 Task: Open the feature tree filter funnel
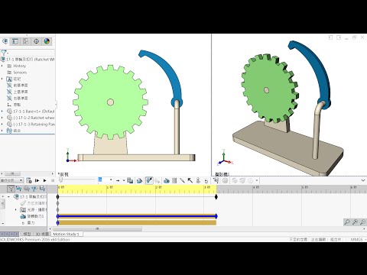coord(4,53)
